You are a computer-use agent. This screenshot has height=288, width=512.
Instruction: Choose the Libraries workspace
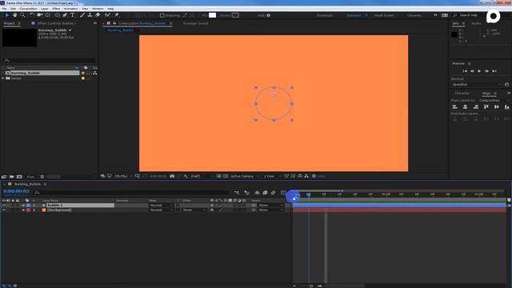(x=414, y=15)
